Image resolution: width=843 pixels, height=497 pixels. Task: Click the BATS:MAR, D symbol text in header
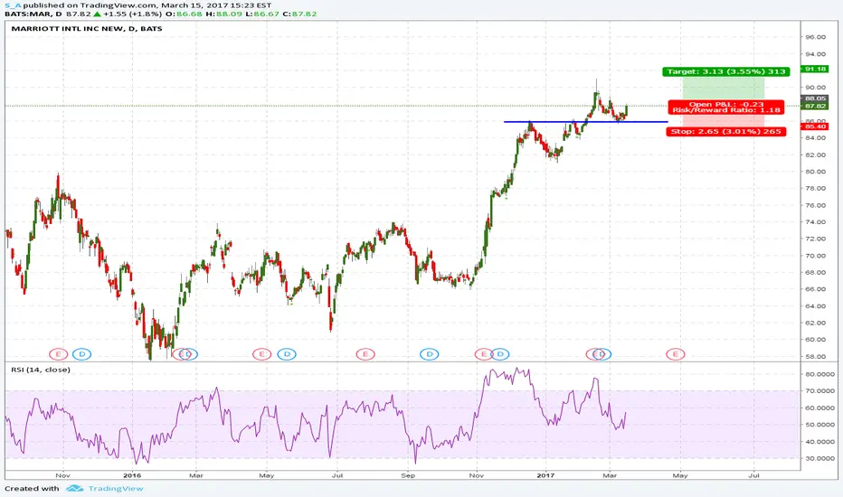(x=33, y=14)
